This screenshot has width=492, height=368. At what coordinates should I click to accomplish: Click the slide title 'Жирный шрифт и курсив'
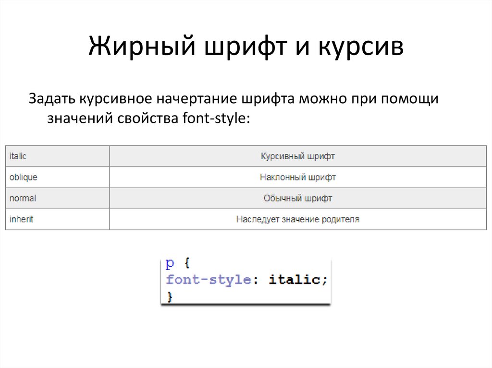point(246,46)
